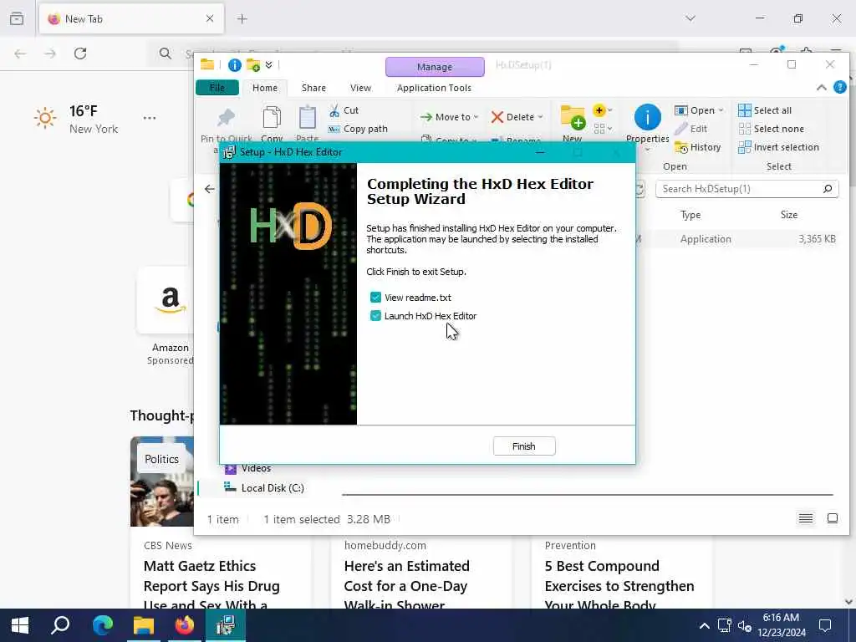Viewport: 856px width, 642px height.
Task: Click the Explorer search magnifier icon
Action: point(828,189)
